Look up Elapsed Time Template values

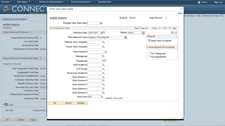(103, 42)
